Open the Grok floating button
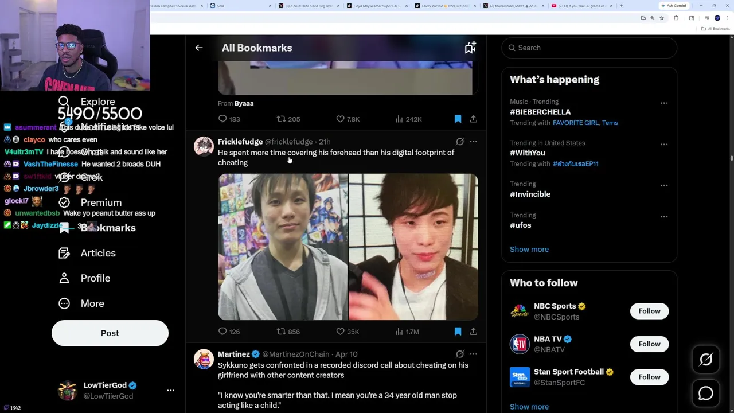 [x=706, y=360]
